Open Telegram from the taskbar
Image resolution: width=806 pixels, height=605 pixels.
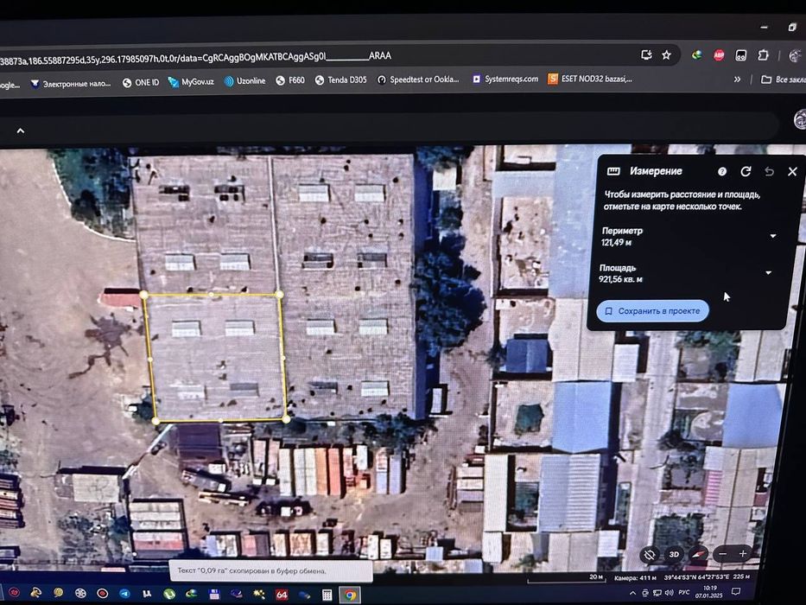[x=125, y=594]
